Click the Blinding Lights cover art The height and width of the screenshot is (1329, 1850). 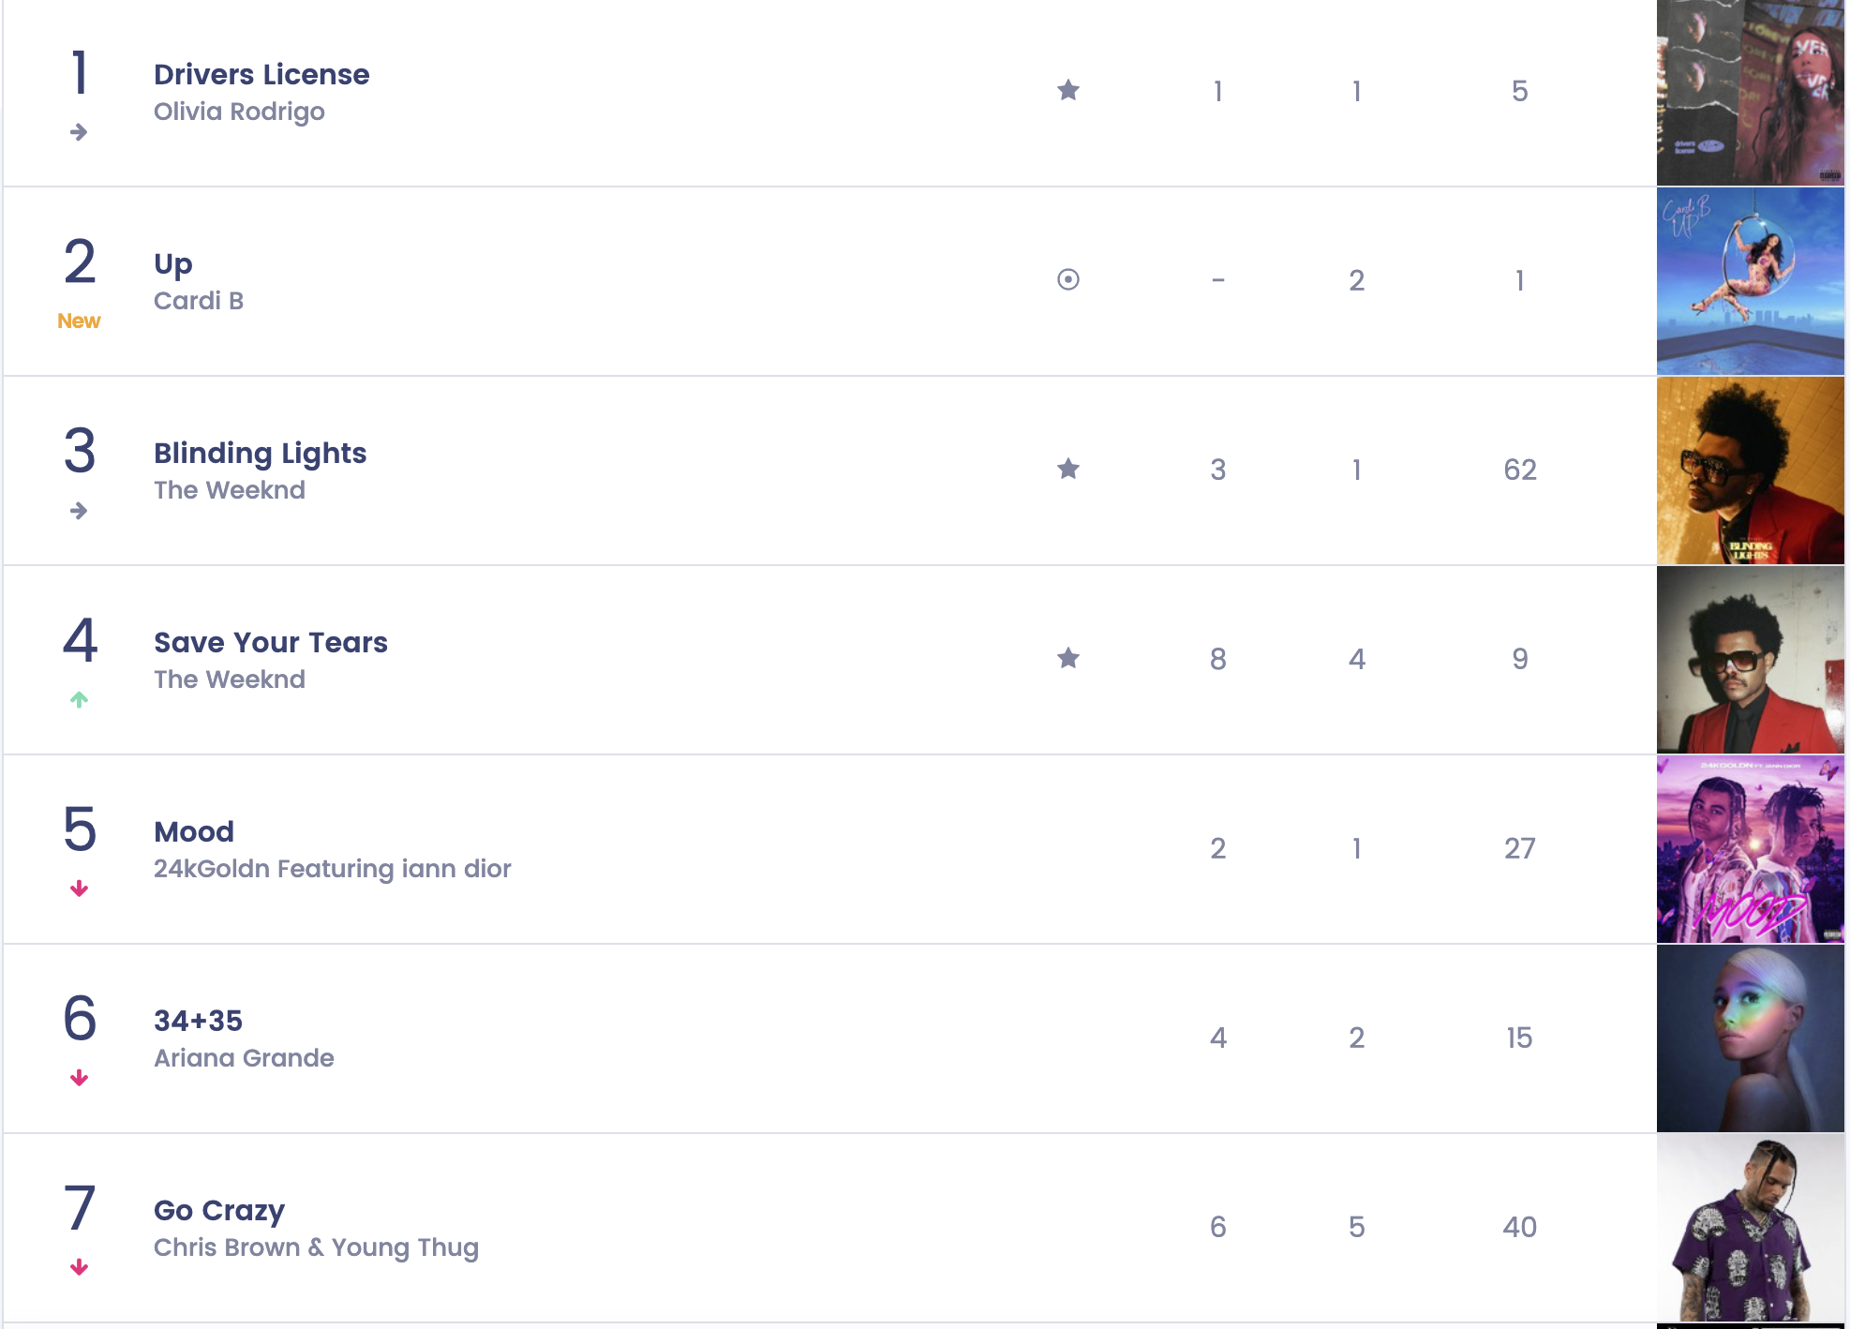tap(1751, 470)
